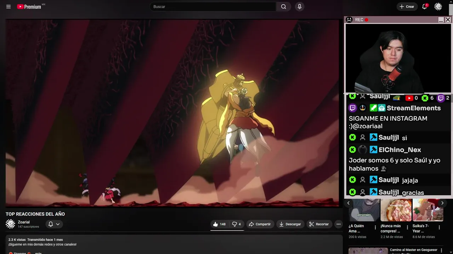Expand subscription notification bell dropdown
The height and width of the screenshot is (254, 453).
click(x=54, y=224)
